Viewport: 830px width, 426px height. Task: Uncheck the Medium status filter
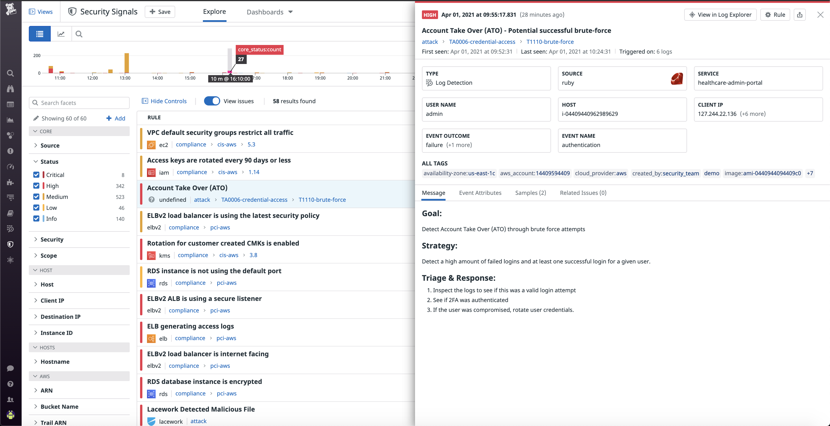pos(36,197)
